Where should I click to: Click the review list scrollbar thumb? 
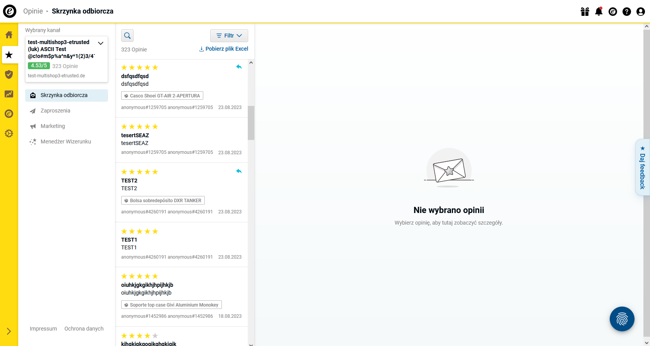[251, 123]
